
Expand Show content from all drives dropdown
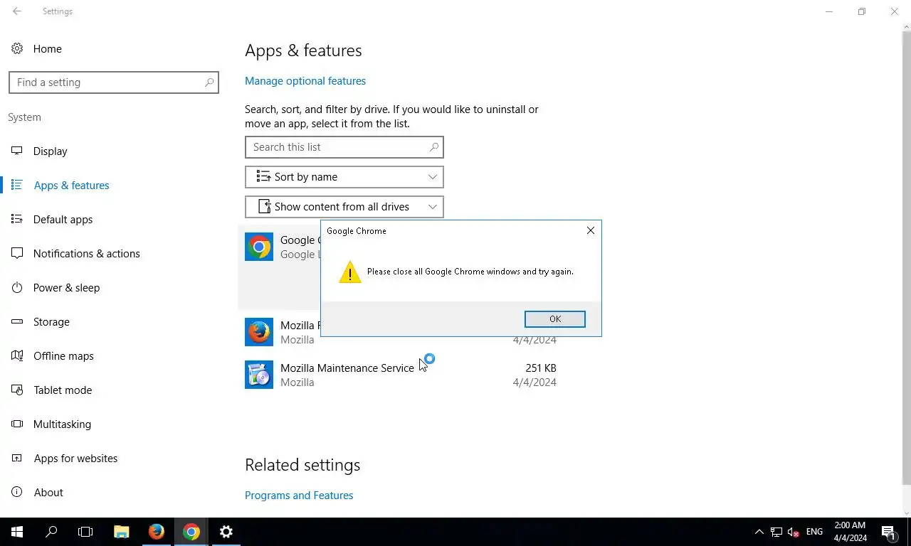click(x=344, y=207)
